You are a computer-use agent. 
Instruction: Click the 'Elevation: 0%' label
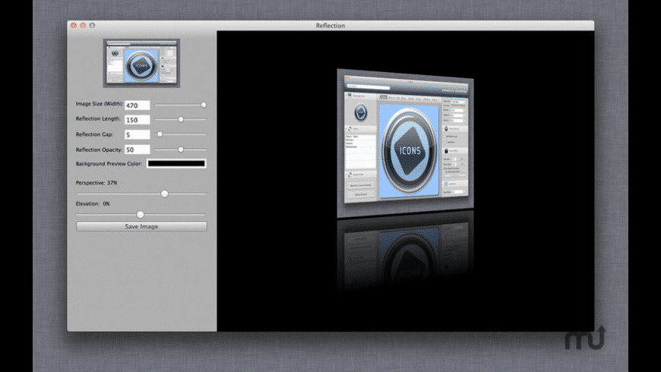93,204
